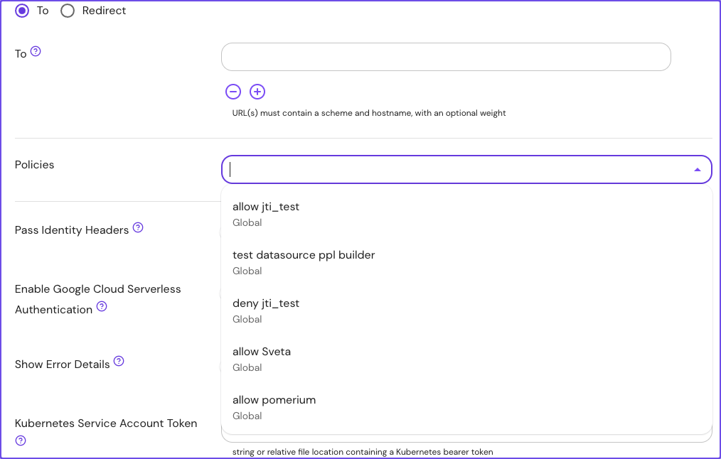Click the Policies section label
Screen dimensions: 721x459
click(x=35, y=164)
